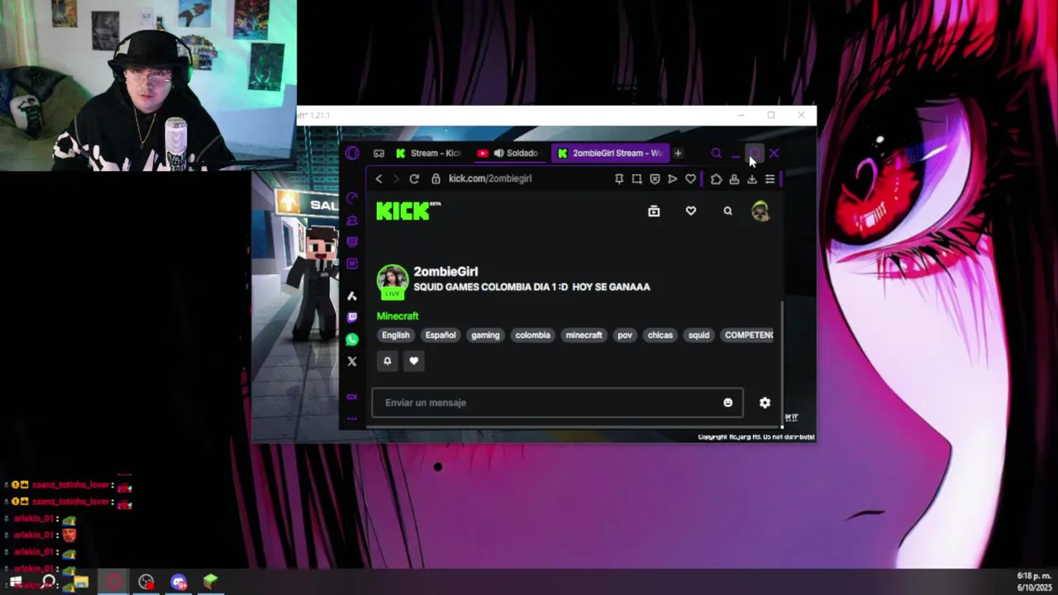The width and height of the screenshot is (1058, 595).
Task: Open the Minecraft category link
Action: click(x=398, y=316)
